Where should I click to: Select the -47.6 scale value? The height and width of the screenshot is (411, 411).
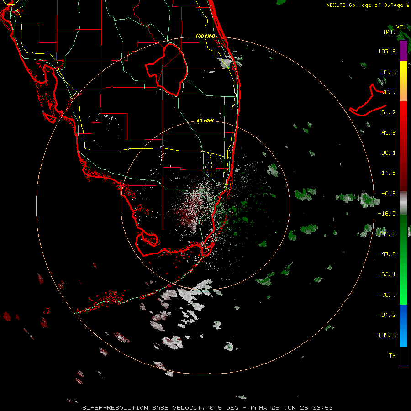(x=387, y=254)
